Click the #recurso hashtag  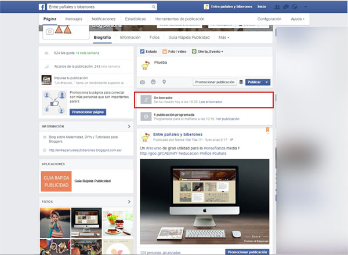click(154, 148)
